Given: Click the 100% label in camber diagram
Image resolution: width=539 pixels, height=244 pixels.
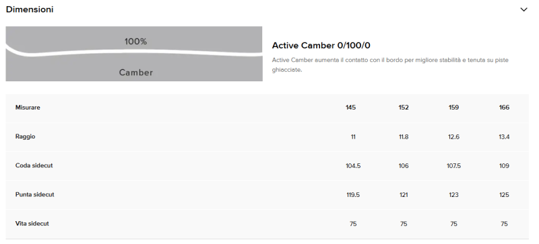Looking at the screenshot, I should [x=135, y=42].
